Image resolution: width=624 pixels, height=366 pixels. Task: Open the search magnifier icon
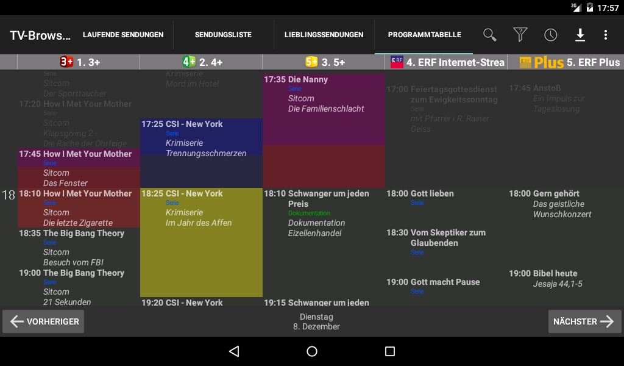pos(489,35)
